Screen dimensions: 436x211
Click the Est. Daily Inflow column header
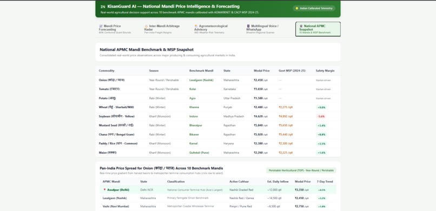[278, 182]
